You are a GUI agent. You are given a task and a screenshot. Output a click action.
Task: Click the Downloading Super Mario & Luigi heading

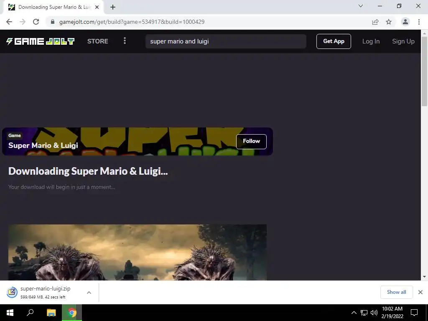point(88,171)
